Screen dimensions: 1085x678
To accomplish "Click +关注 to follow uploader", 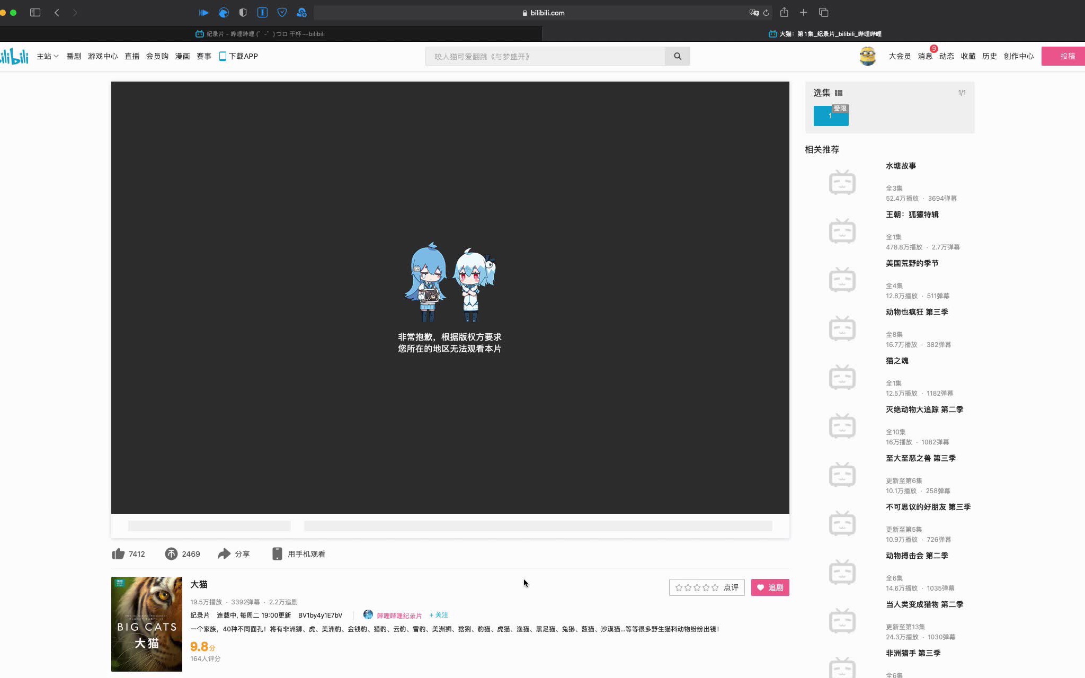I will point(439,615).
